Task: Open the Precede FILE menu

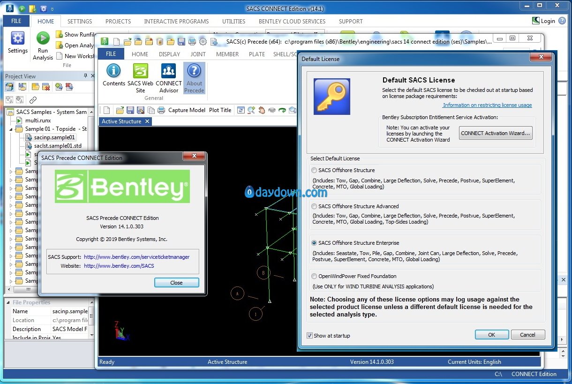Action: pos(111,53)
